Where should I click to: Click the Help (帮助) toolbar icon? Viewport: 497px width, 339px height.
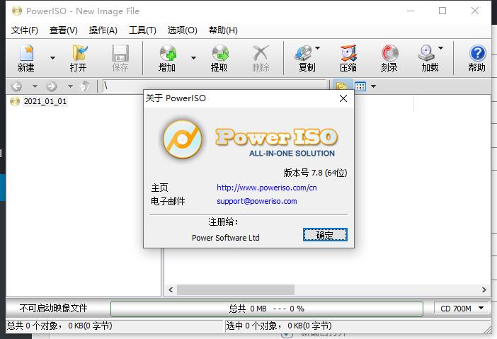click(477, 54)
